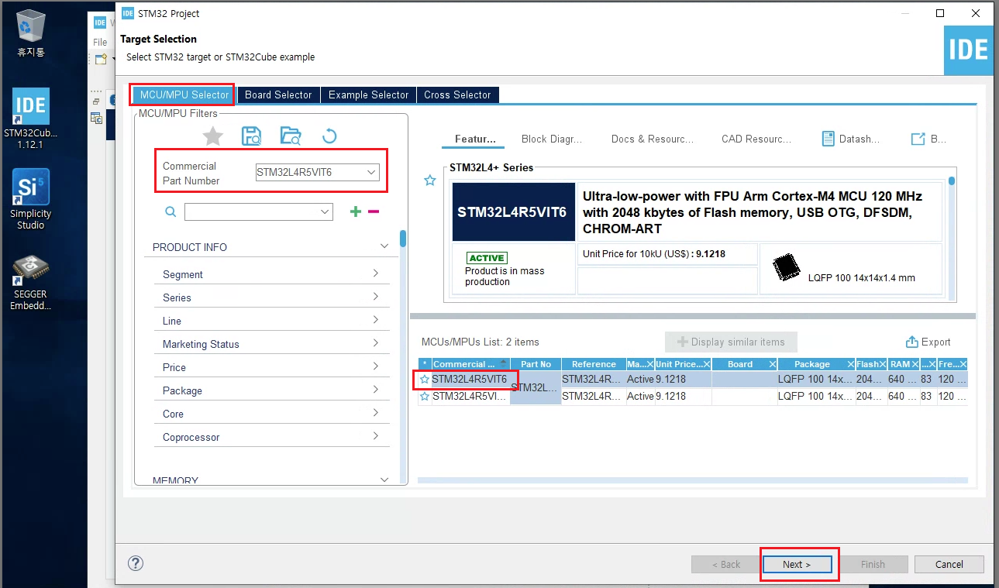Screen dimensions: 999x588
Task: Switch to Cross Selector tab
Action: tap(457, 95)
